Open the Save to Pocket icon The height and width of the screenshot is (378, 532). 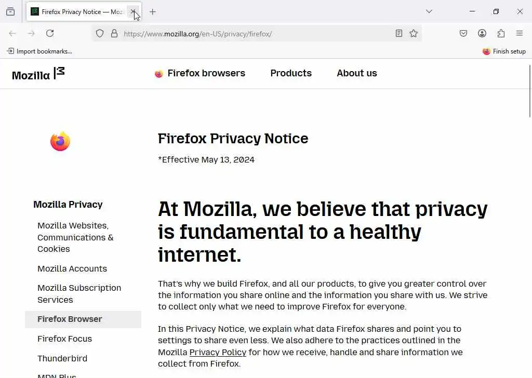pyautogui.click(x=463, y=33)
